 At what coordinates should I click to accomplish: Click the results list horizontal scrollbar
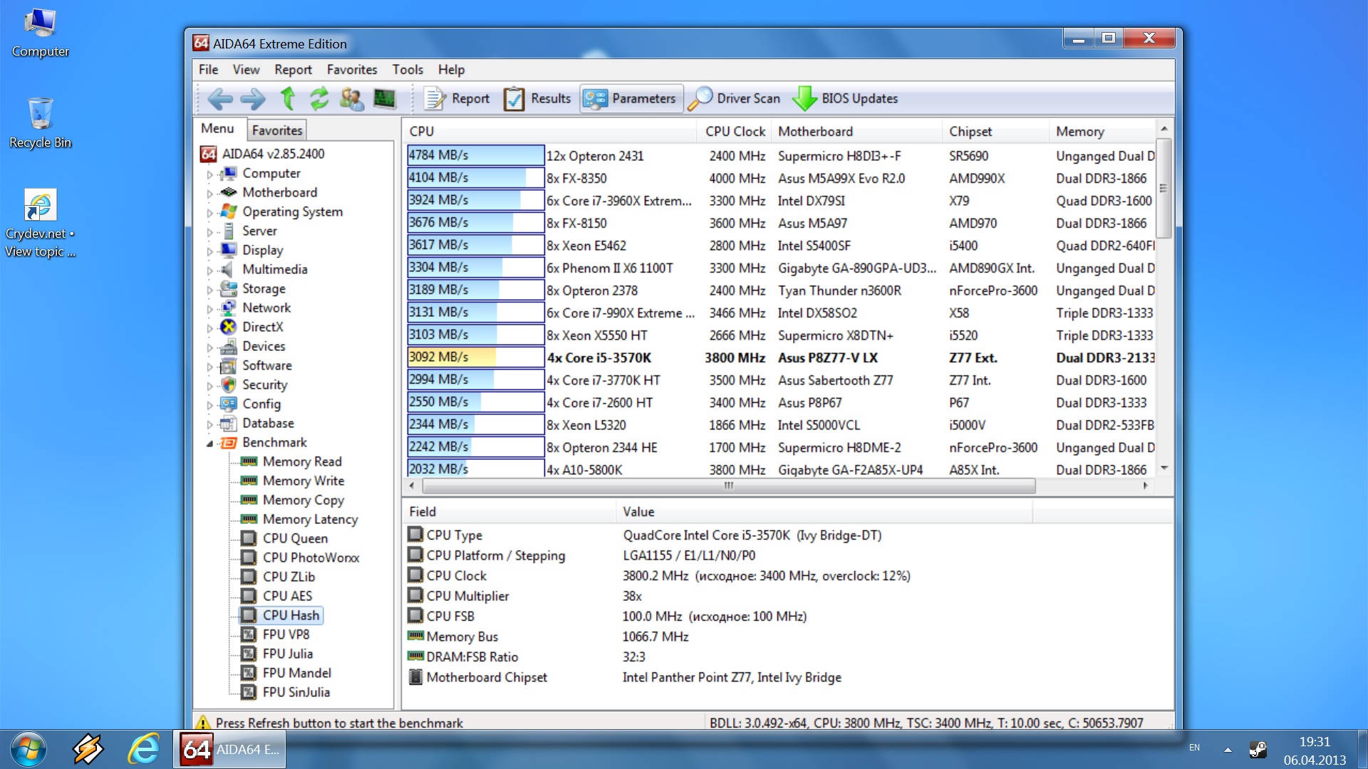(728, 486)
